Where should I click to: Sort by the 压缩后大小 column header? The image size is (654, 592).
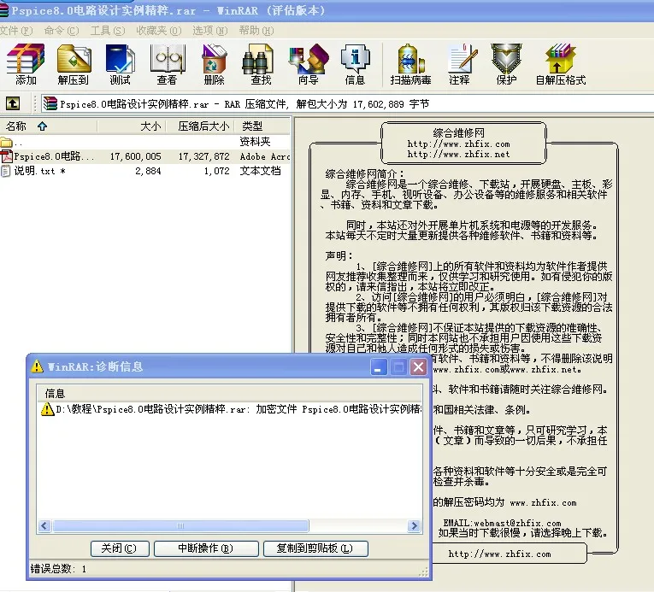pyautogui.click(x=200, y=126)
